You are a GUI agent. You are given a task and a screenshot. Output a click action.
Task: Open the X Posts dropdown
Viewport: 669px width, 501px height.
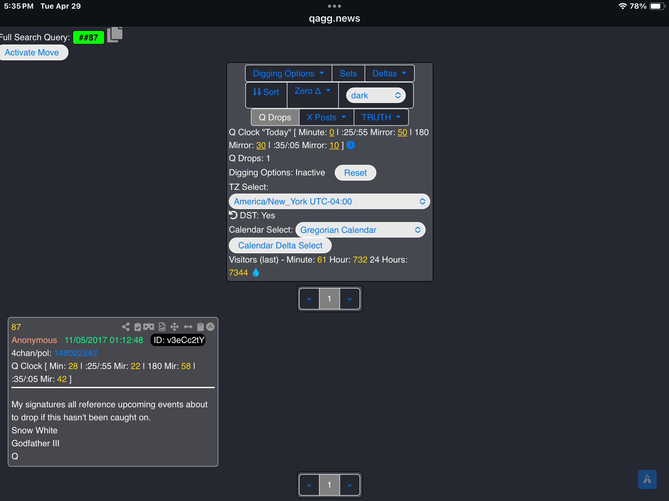pos(326,118)
